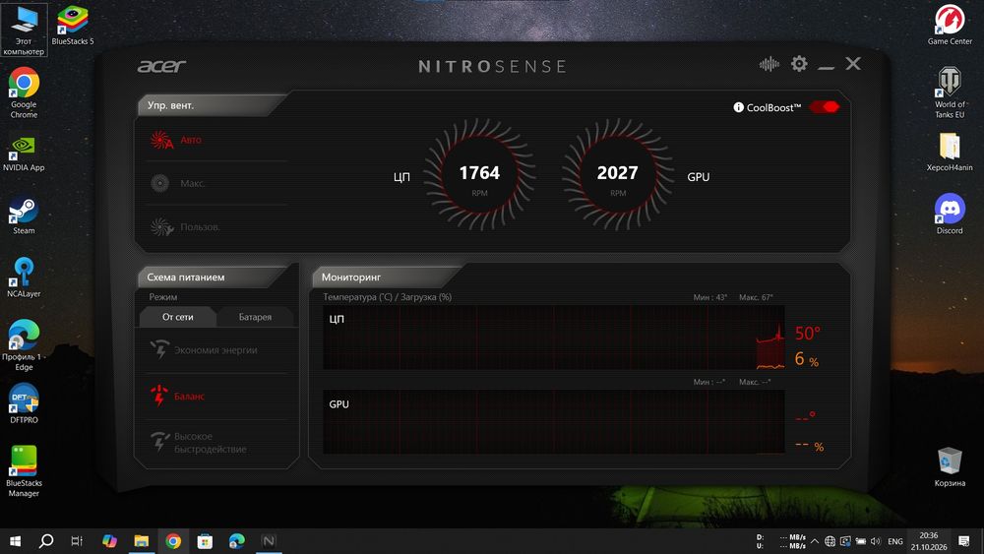Open Google Chrome desktop shortcut
This screenshot has height=554, width=984.
(x=24, y=92)
